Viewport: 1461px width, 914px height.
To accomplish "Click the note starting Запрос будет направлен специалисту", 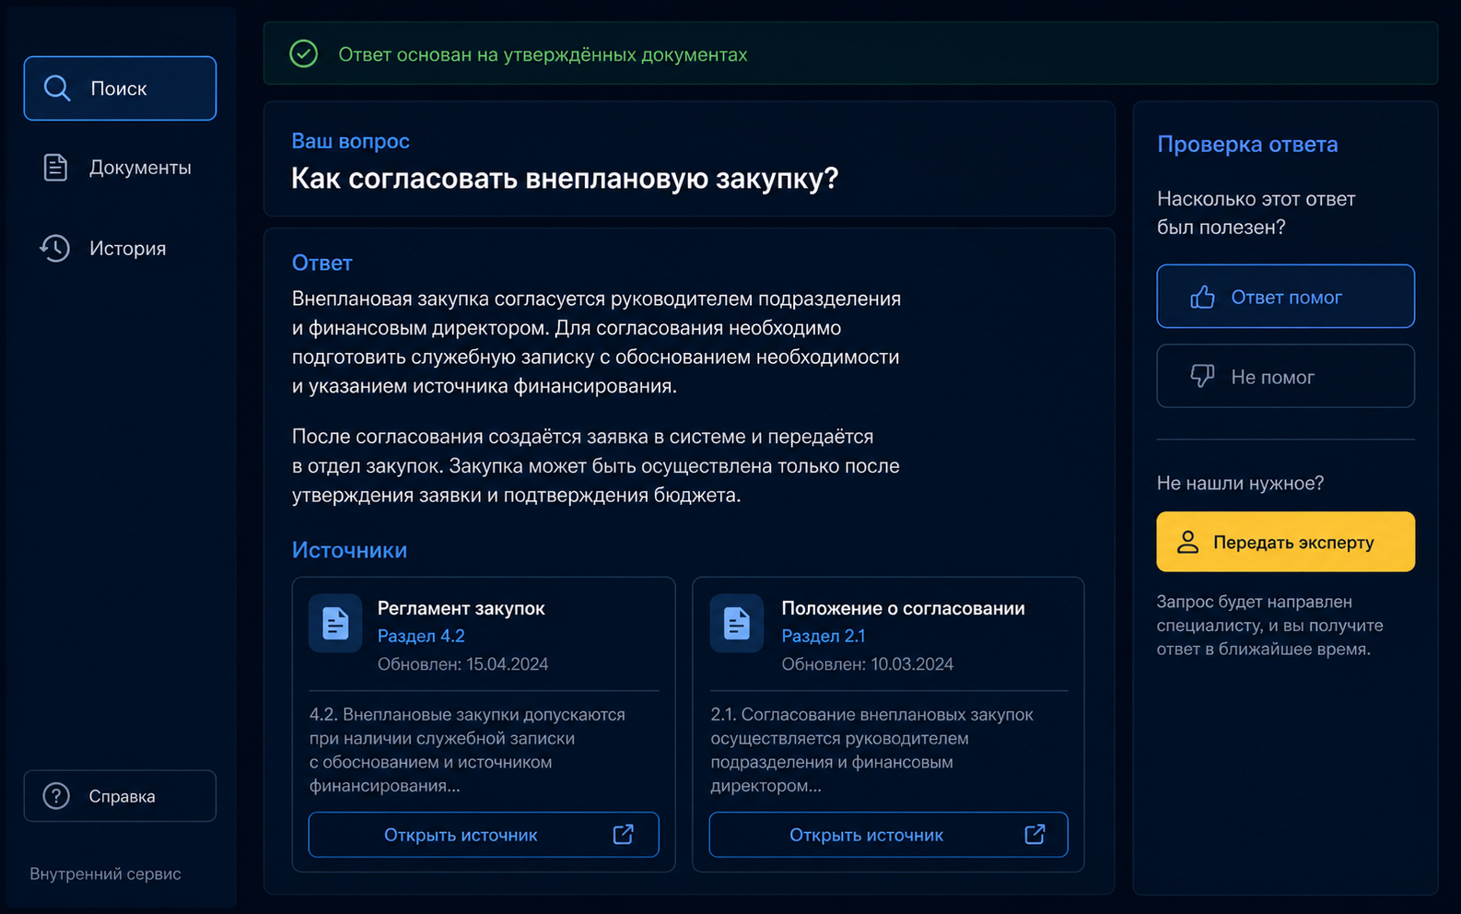I will [x=1269, y=626].
